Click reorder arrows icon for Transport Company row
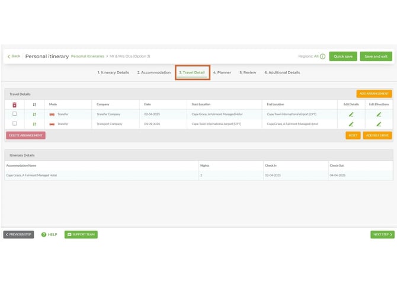This screenshot has width=397, height=286. pos(34,124)
